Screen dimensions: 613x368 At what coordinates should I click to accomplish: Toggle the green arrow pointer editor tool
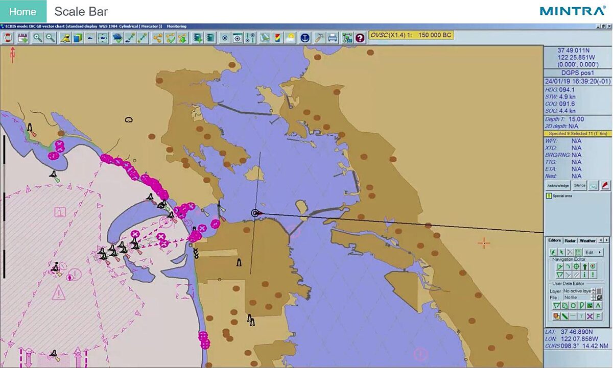[x=561, y=252]
